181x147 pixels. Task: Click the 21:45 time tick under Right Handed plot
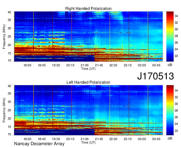99,65
